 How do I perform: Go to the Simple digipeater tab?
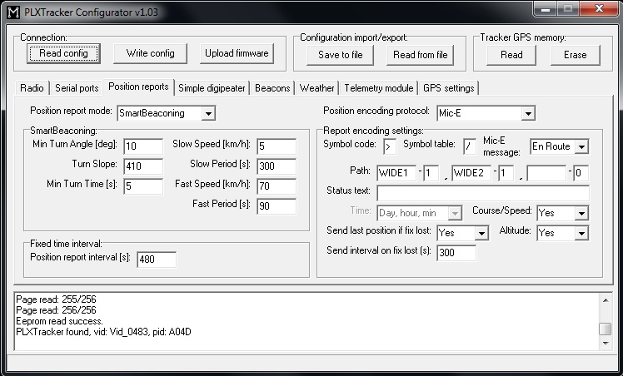(x=211, y=88)
